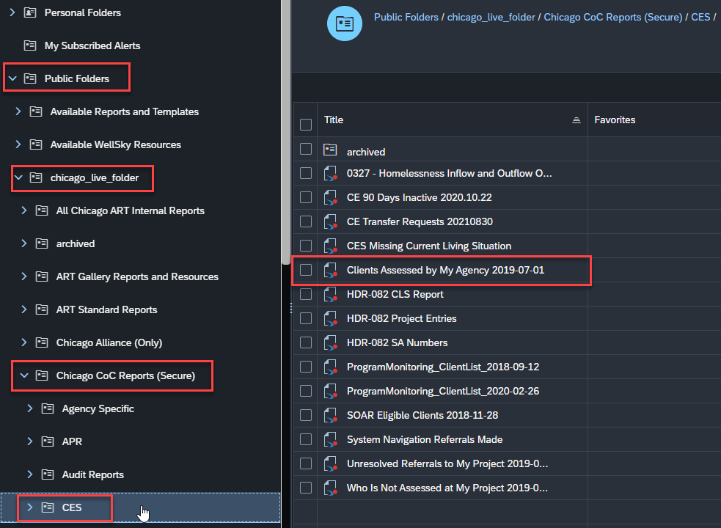
Task: Select ART Standard Reports in folder tree
Action: pos(106,309)
